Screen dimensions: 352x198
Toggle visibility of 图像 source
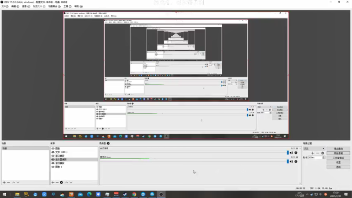coord(53,148)
